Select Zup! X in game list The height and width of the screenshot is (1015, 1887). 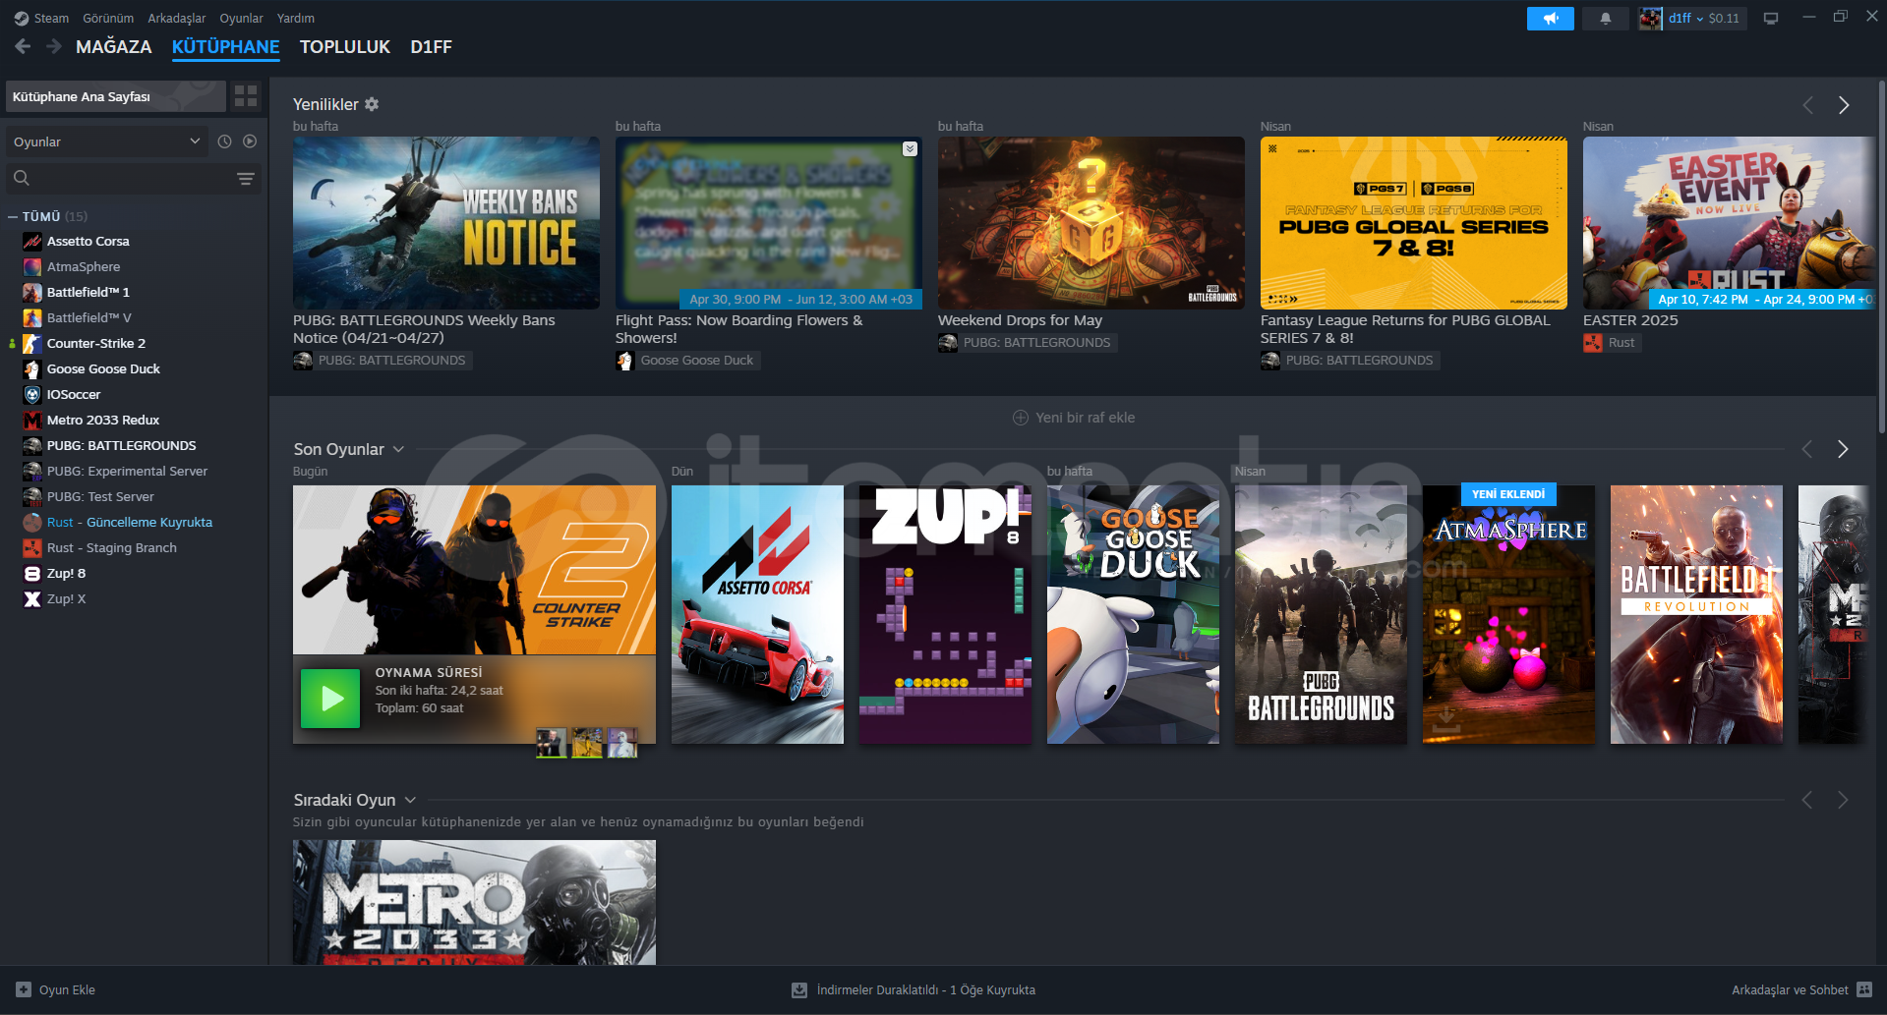[66, 598]
